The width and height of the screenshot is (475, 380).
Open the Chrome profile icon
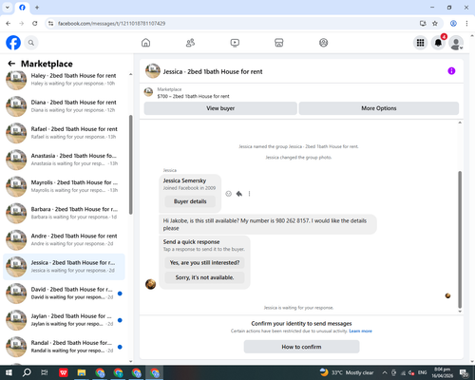tap(453, 24)
